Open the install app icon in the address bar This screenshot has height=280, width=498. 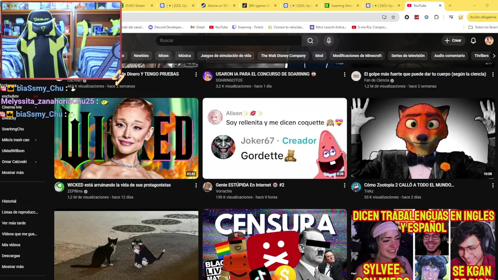point(384,17)
